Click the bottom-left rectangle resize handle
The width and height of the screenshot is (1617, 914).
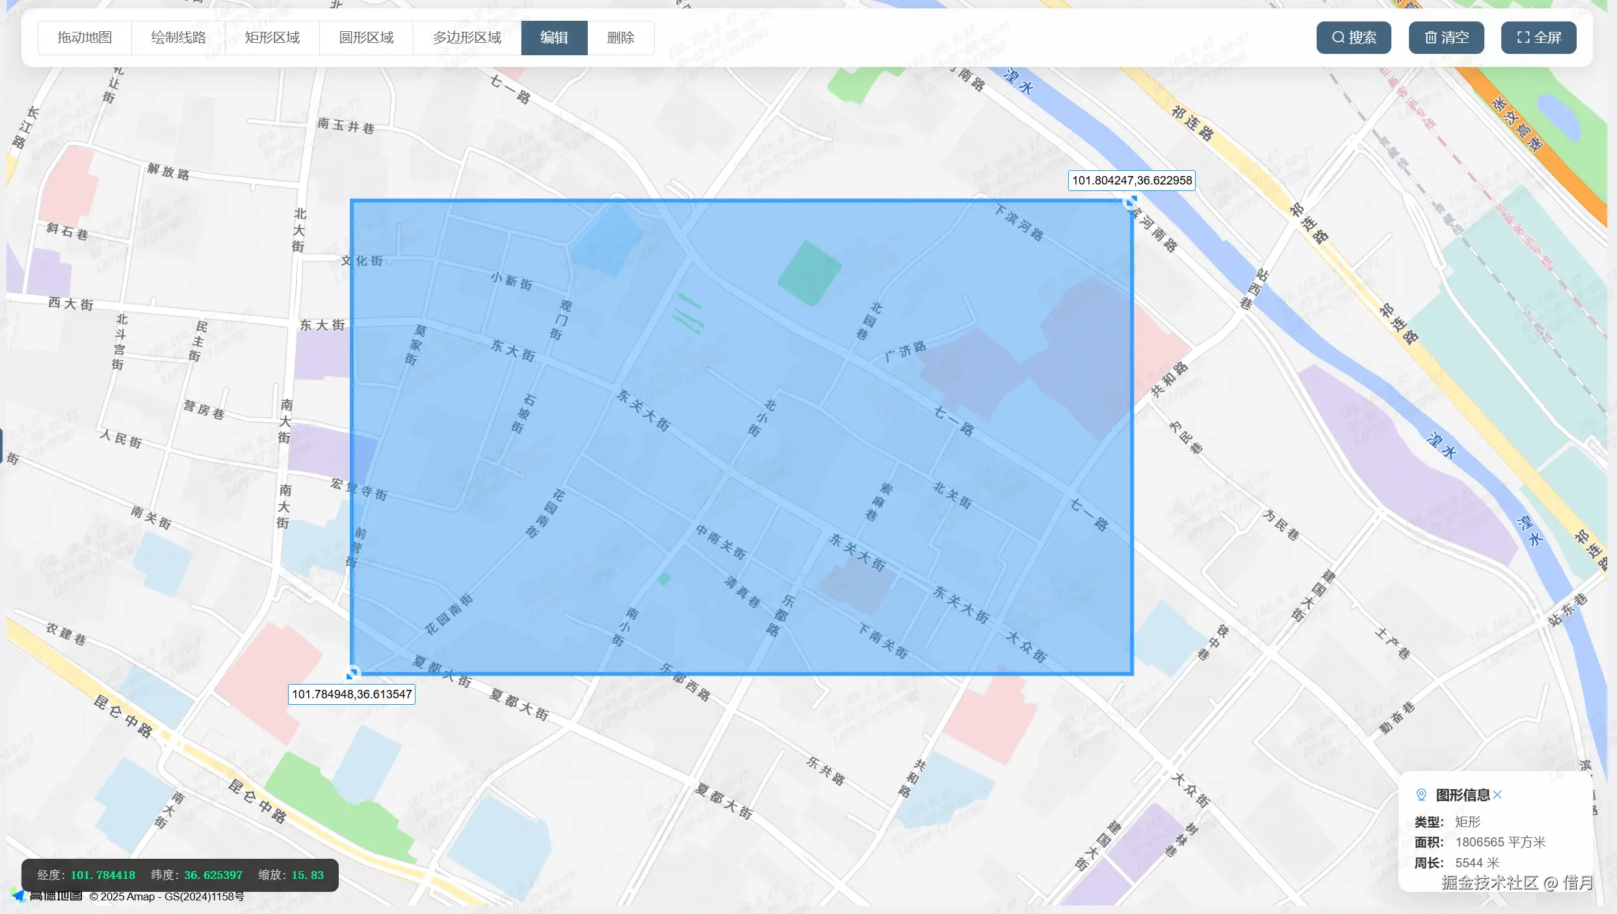pyautogui.click(x=352, y=673)
